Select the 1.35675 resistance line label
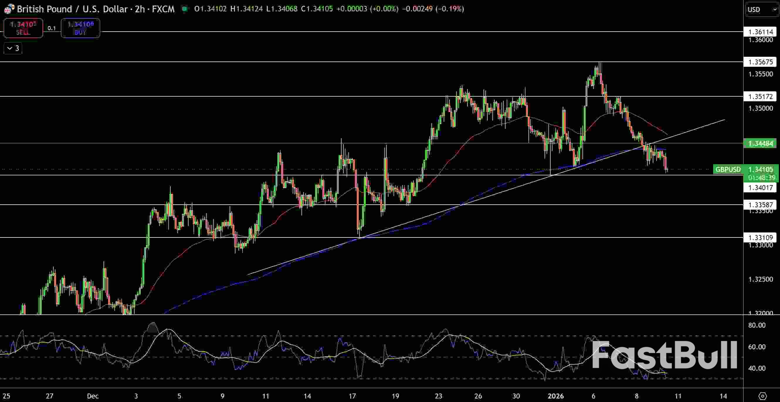The width and height of the screenshot is (780, 402). (x=760, y=62)
